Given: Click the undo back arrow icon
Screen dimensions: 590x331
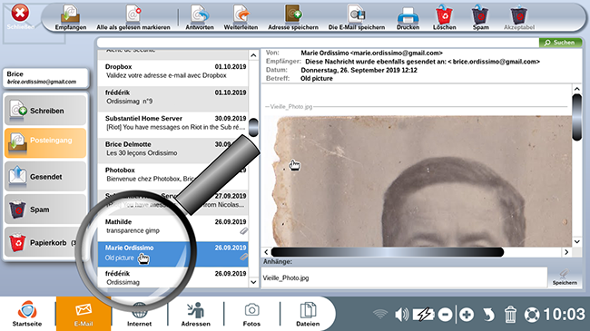Looking at the screenshot, I should (488, 315).
